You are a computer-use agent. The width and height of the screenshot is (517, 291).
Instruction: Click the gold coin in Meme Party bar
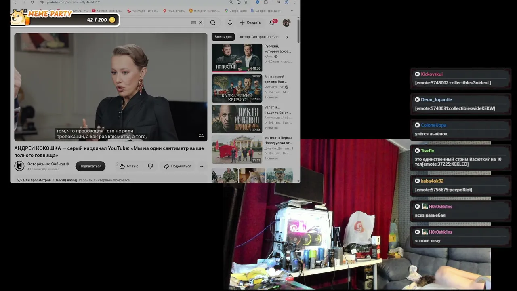pos(112,20)
